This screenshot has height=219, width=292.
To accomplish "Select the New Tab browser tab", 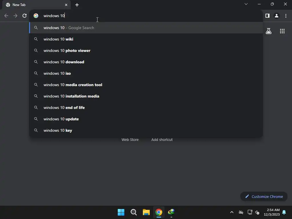I will [x=36, y=5].
